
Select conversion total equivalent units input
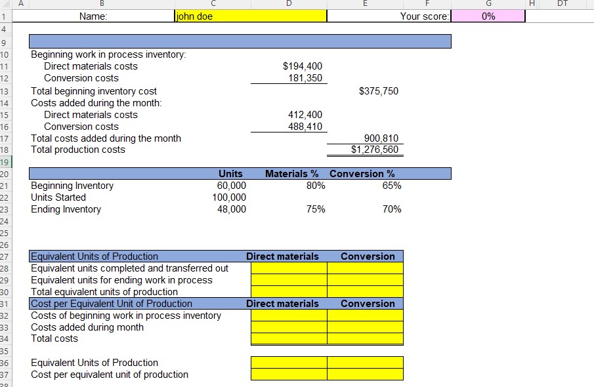coord(365,292)
